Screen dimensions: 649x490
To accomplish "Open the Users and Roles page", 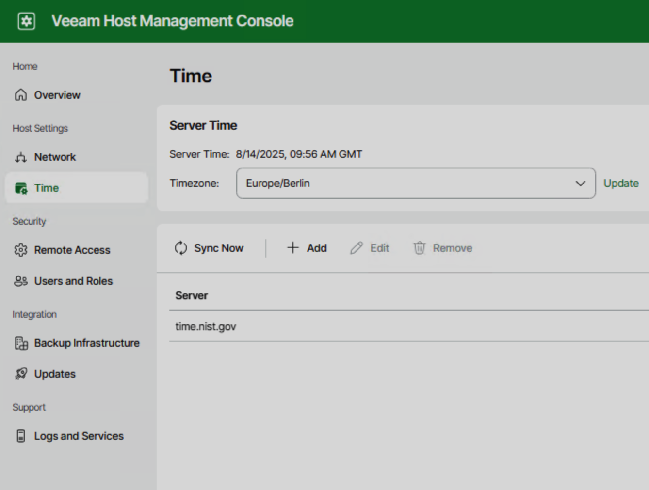I will point(73,281).
